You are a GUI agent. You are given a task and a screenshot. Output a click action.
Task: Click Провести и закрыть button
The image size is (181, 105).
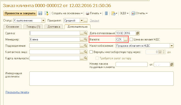click(x=20, y=13)
